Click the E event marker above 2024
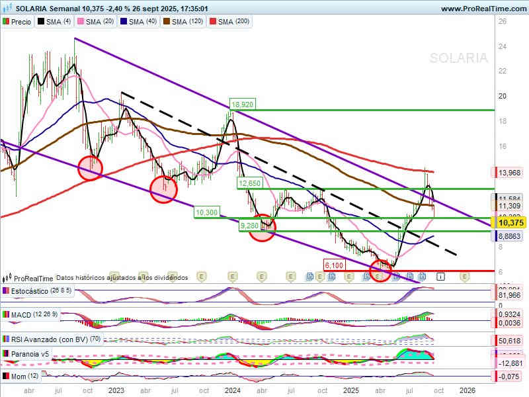Image resolution: width=529 pixels, height=397 pixels. coord(232,277)
